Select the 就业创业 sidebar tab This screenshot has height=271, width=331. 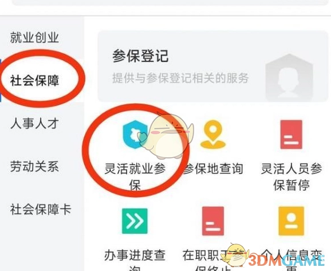pyautogui.click(x=34, y=38)
